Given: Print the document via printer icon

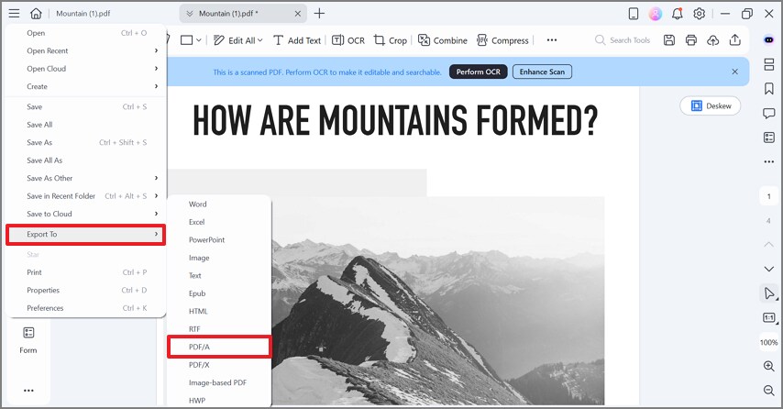Looking at the screenshot, I should (x=691, y=40).
